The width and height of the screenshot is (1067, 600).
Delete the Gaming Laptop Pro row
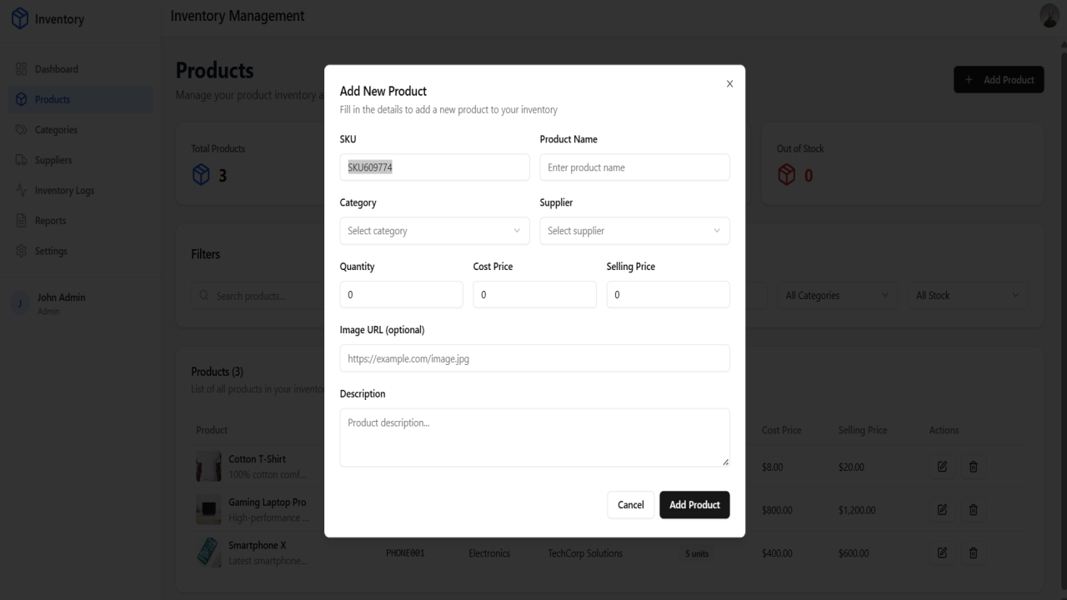point(973,509)
